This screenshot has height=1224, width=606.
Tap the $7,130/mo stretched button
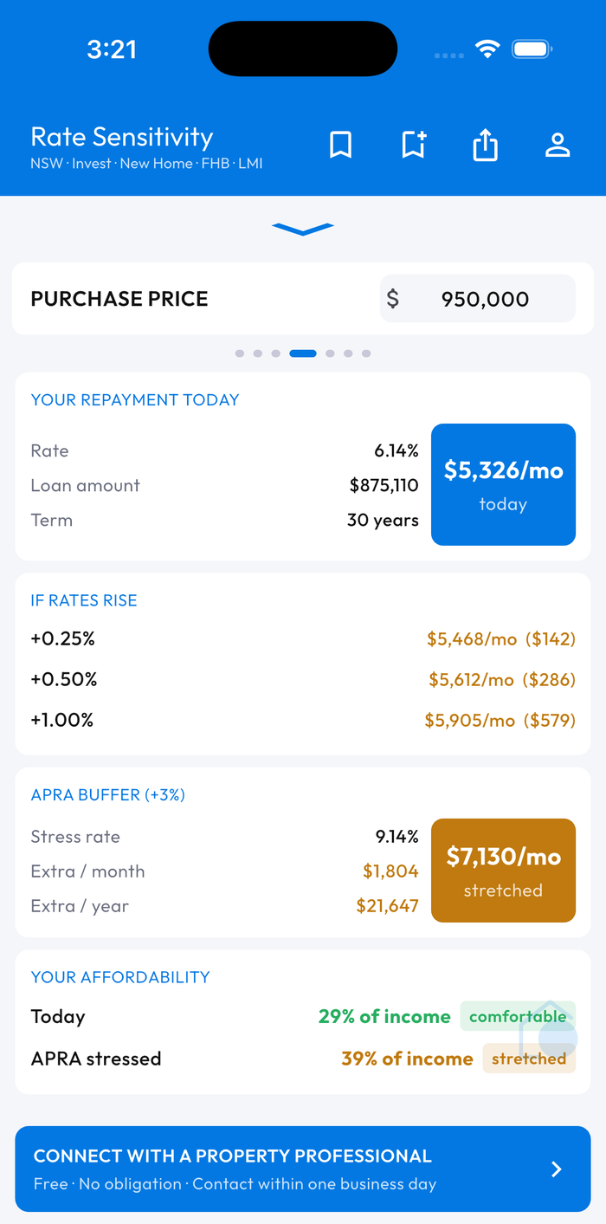503,871
